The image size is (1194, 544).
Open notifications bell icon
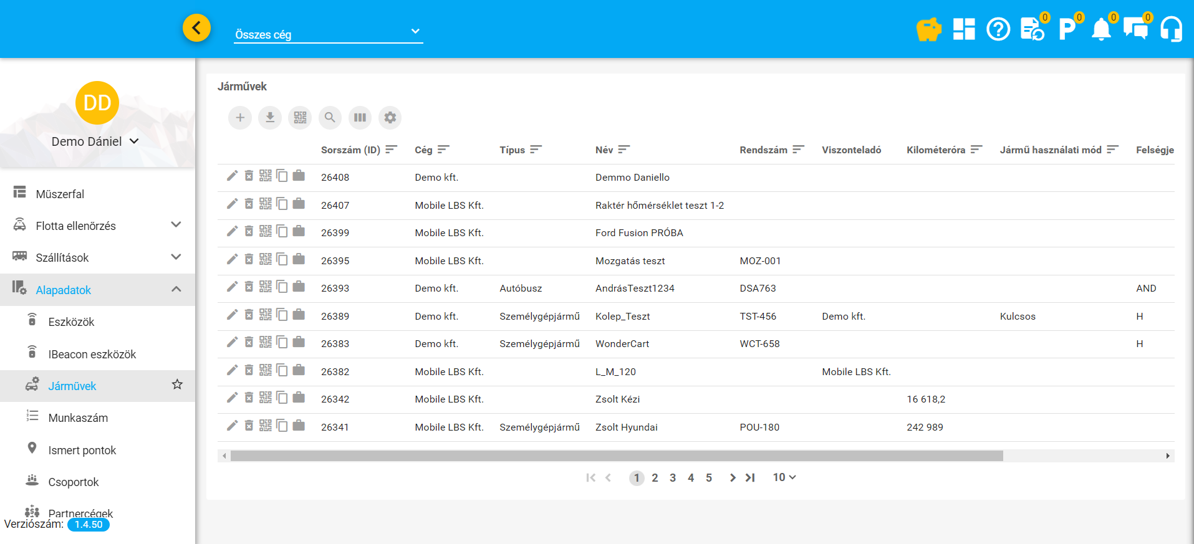point(1101,29)
